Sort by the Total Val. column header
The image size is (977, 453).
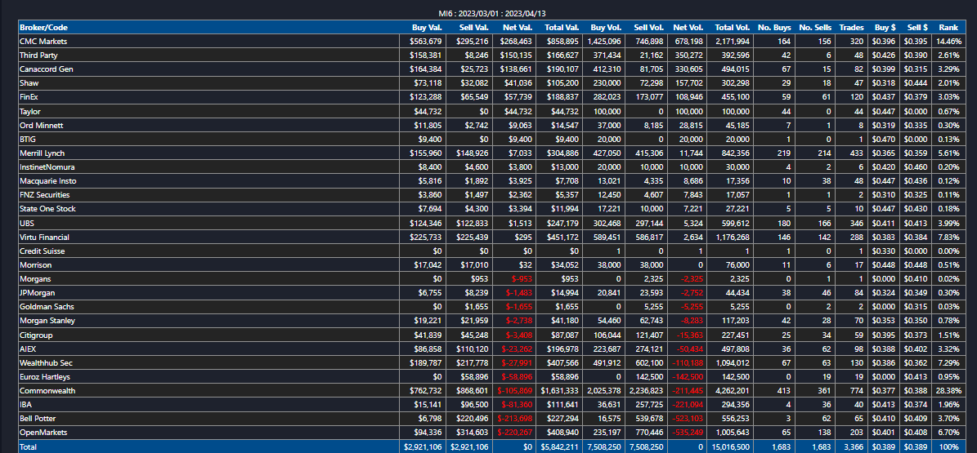(562, 28)
